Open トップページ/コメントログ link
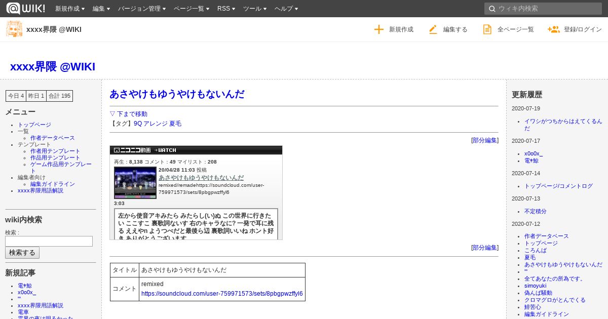 [558, 186]
